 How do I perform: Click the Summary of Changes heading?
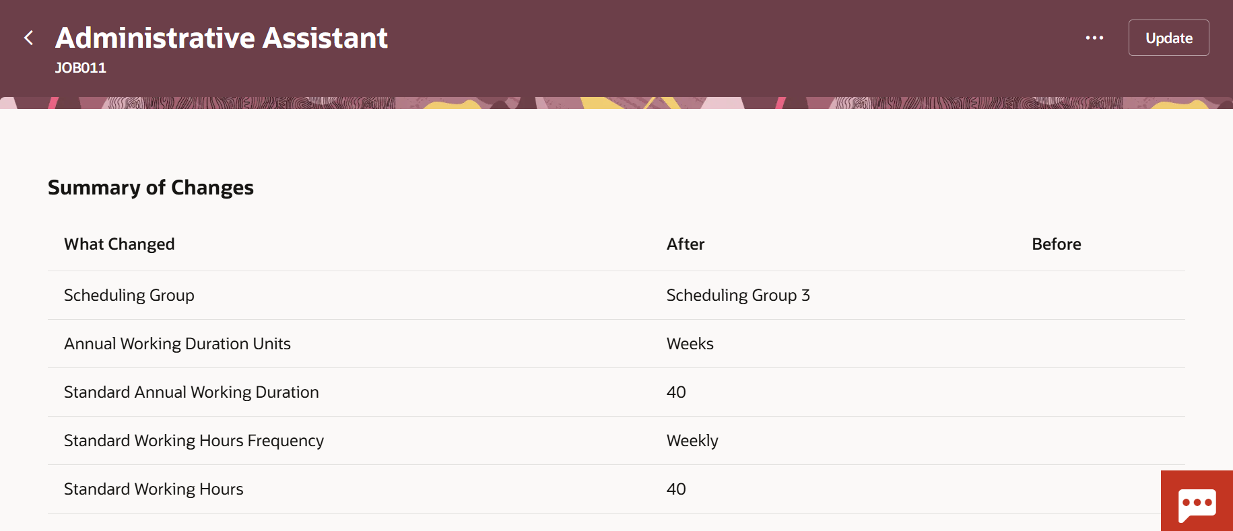pos(151,188)
